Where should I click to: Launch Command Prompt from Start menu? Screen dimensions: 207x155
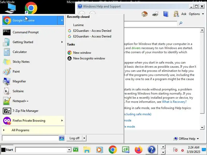(33, 32)
